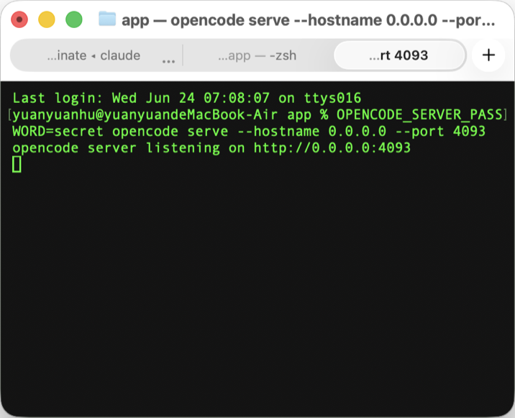Open a new terminal tab with plus
The height and width of the screenshot is (418, 515).
click(488, 55)
